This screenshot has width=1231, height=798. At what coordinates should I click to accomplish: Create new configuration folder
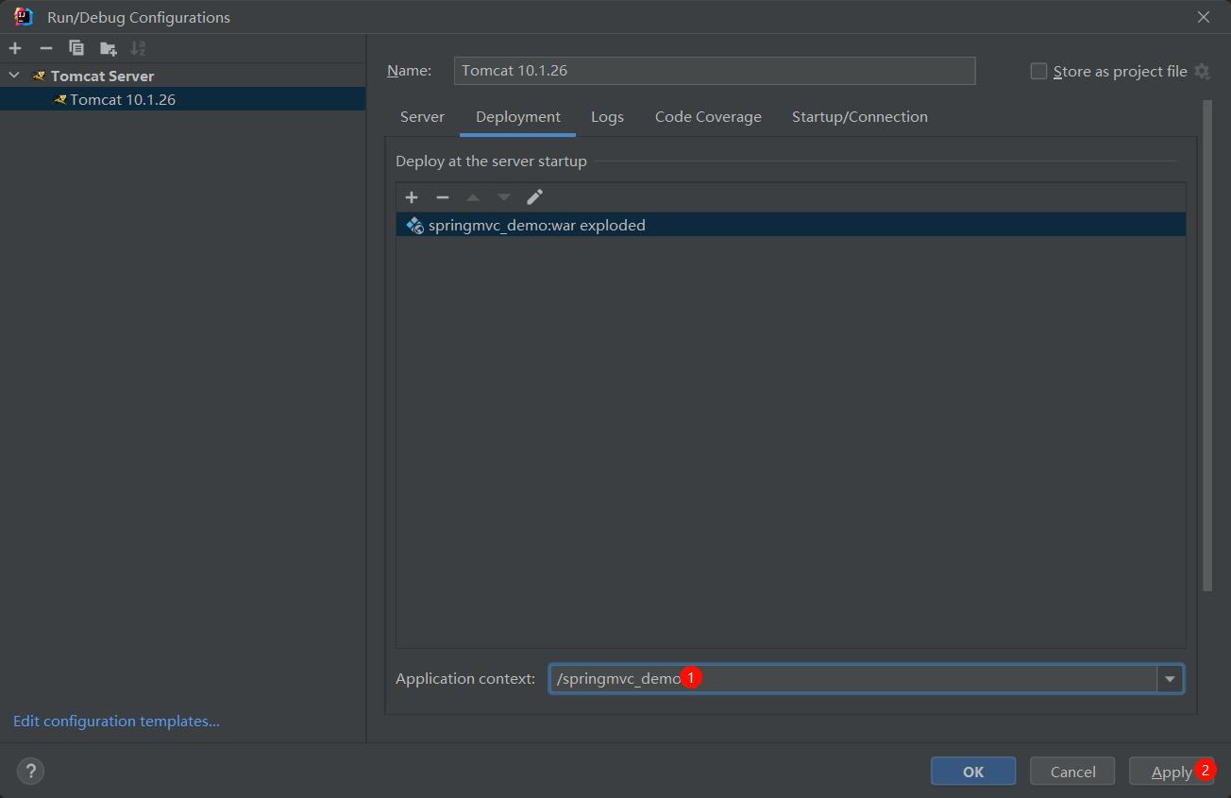pyautogui.click(x=108, y=48)
